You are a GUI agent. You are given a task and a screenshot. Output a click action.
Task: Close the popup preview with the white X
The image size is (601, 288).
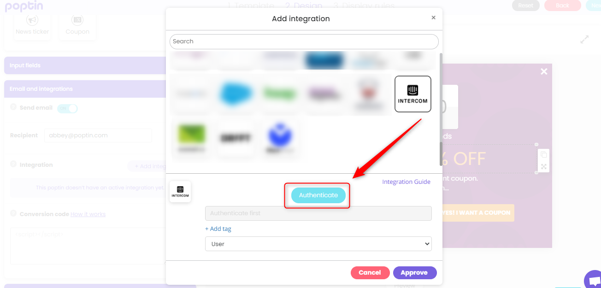coord(544,71)
